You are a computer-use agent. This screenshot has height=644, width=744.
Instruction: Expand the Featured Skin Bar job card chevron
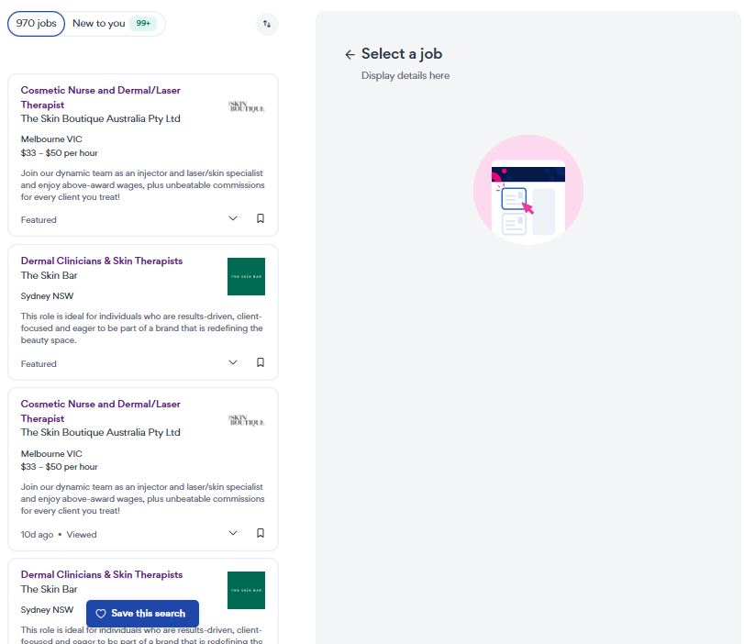[x=232, y=361]
